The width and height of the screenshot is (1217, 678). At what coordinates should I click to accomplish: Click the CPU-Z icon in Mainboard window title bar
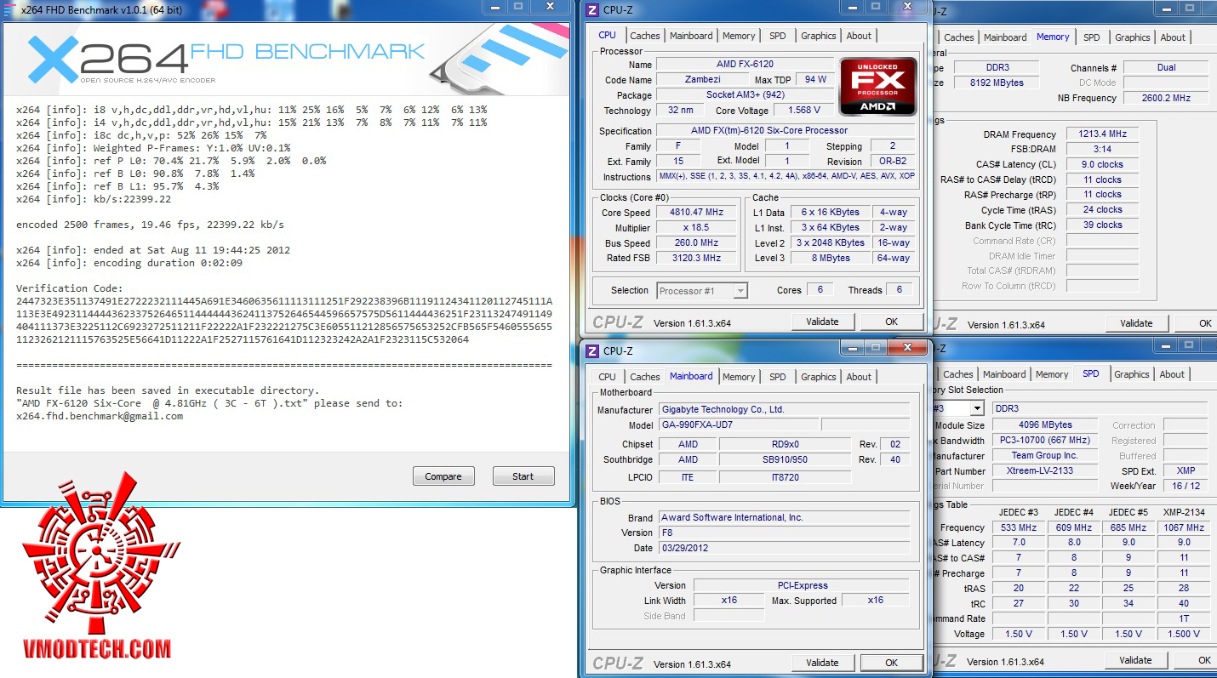(592, 350)
